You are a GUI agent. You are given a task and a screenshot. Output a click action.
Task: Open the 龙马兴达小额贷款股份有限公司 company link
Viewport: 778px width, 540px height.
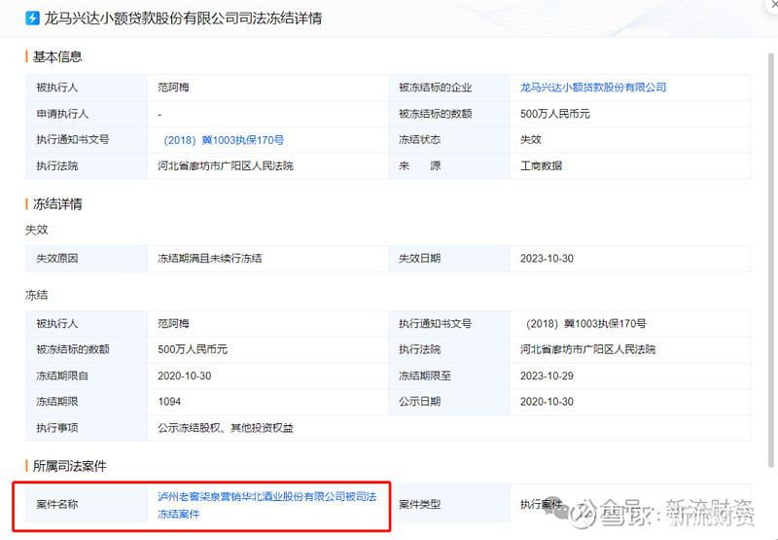(593, 88)
